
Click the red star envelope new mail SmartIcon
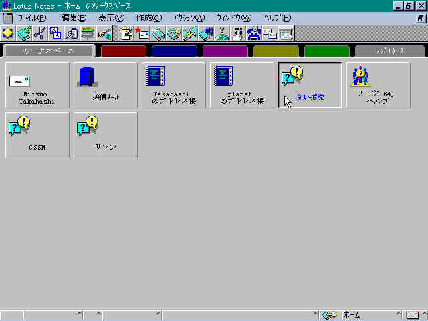[x=142, y=33]
